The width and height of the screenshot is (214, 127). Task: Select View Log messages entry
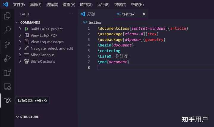(x=47, y=42)
